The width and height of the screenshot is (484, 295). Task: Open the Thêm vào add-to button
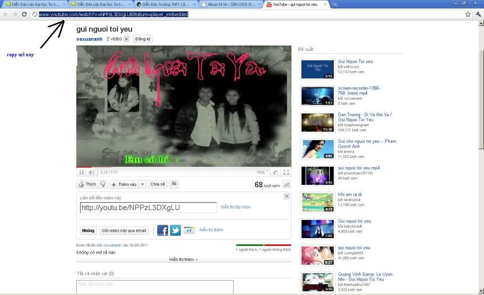tap(124, 184)
